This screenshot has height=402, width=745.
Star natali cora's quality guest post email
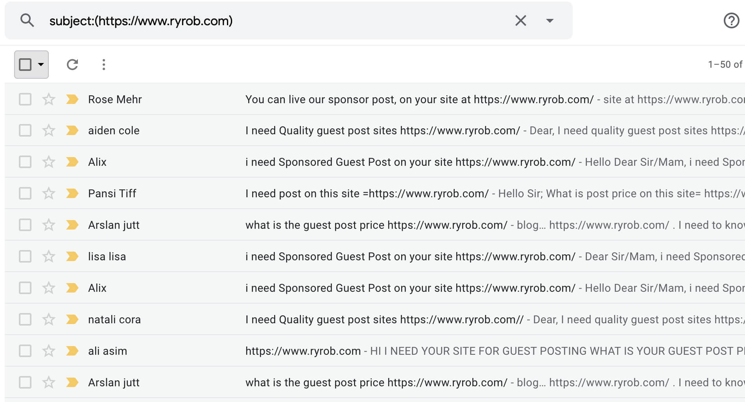pos(49,319)
